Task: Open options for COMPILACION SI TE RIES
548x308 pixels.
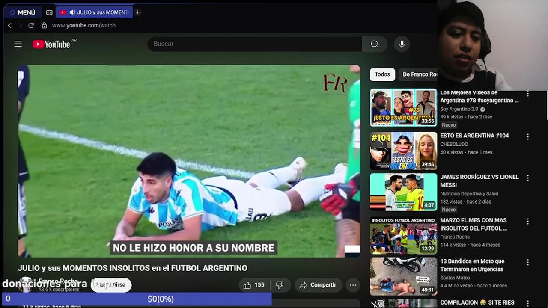Action: click(x=528, y=303)
